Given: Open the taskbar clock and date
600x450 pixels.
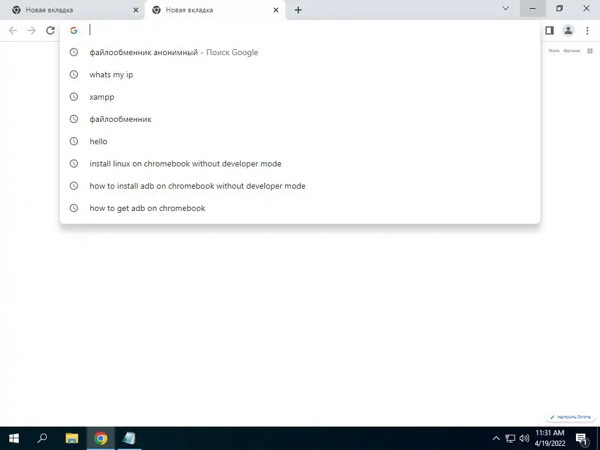Looking at the screenshot, I should 550,438.
